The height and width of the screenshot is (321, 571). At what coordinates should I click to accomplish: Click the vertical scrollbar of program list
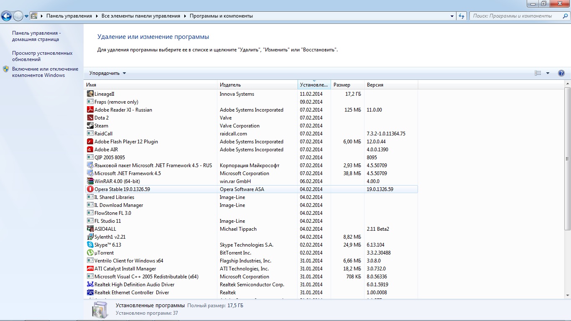tap(567, 159)
